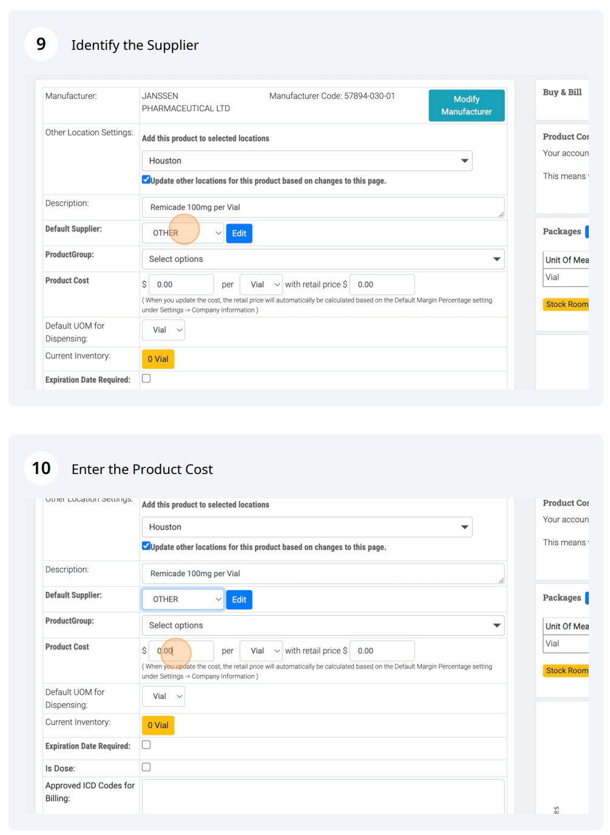
Task: Click Approved ICD Codes text area
Action: tap(323, 797)
